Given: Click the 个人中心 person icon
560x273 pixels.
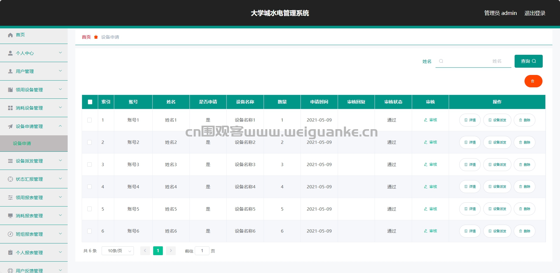Looking at the screenshot, I should point(10,53).
